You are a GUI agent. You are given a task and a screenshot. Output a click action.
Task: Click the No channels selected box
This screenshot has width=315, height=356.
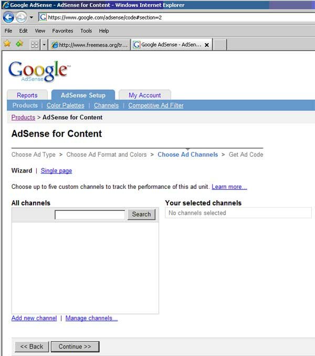[238, 213]
